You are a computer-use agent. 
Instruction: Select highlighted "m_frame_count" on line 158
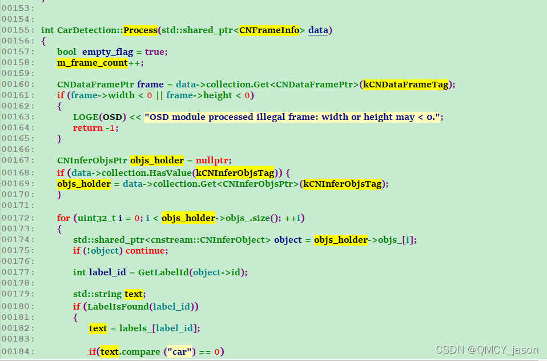92,63
